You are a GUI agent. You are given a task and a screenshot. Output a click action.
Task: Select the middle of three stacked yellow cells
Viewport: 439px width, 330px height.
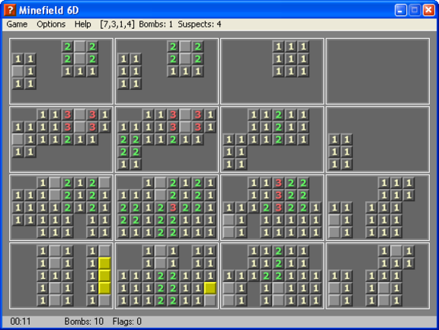coord(104,276)
